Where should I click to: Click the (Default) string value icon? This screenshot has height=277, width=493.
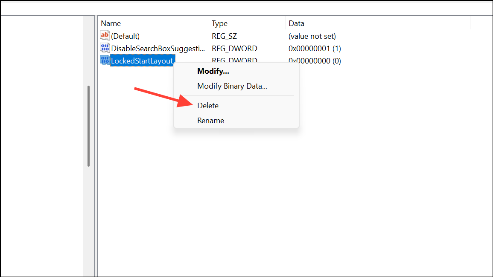tap(105, 35)
